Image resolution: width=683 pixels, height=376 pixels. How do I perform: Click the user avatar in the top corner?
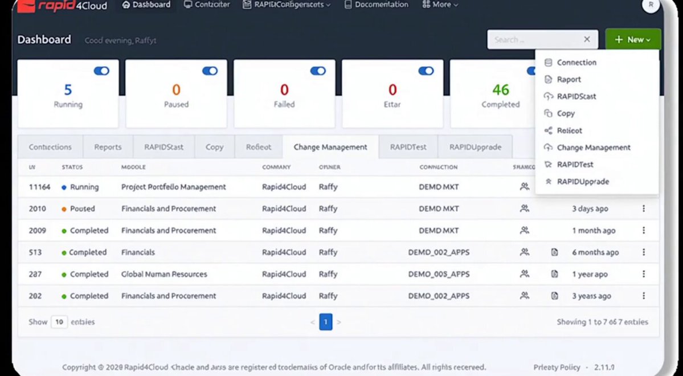click(651, 5)
